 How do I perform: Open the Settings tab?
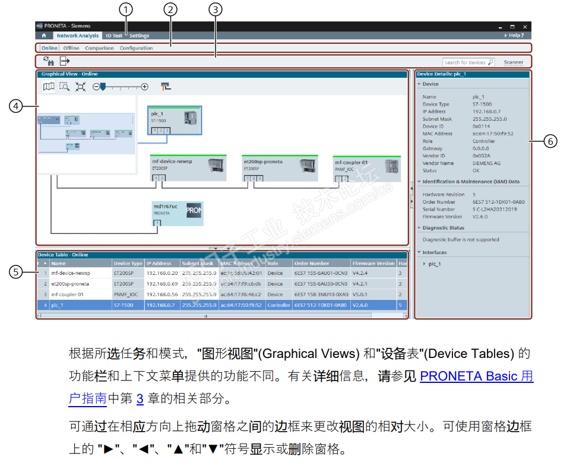click(x=139, y=36)
